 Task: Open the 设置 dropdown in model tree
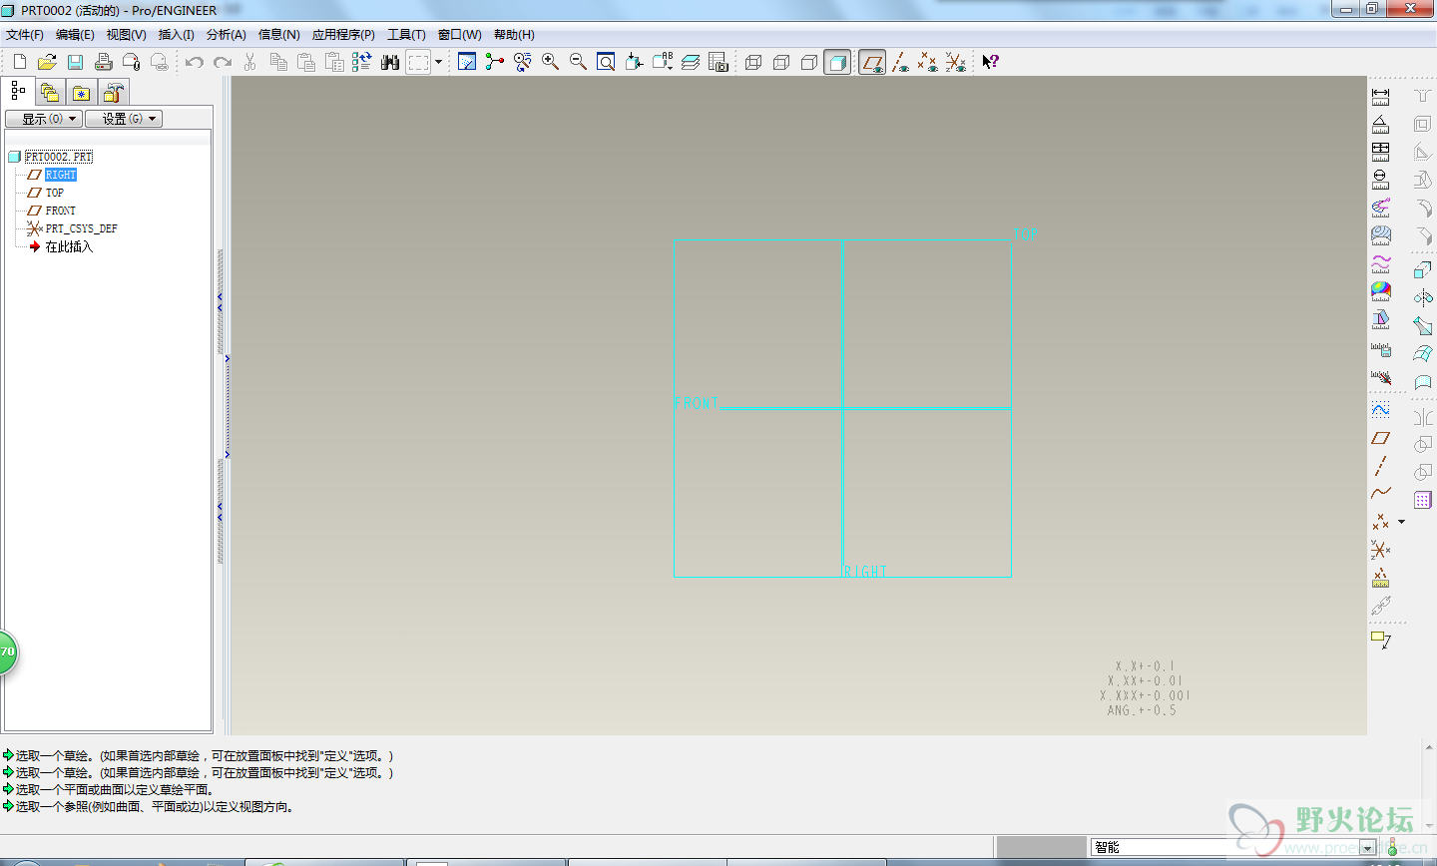[124, 119]
